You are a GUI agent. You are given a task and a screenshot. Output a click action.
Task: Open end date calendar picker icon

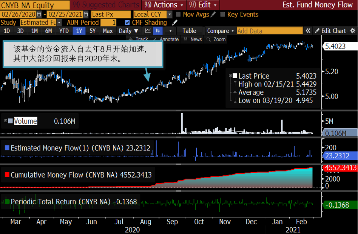click(x=86, y=14)
